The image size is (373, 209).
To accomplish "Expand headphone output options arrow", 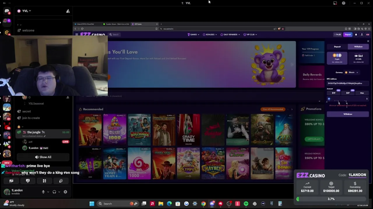I will click(x=59, y=192).
